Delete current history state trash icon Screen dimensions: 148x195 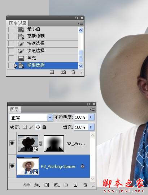(x=73, y=72)
